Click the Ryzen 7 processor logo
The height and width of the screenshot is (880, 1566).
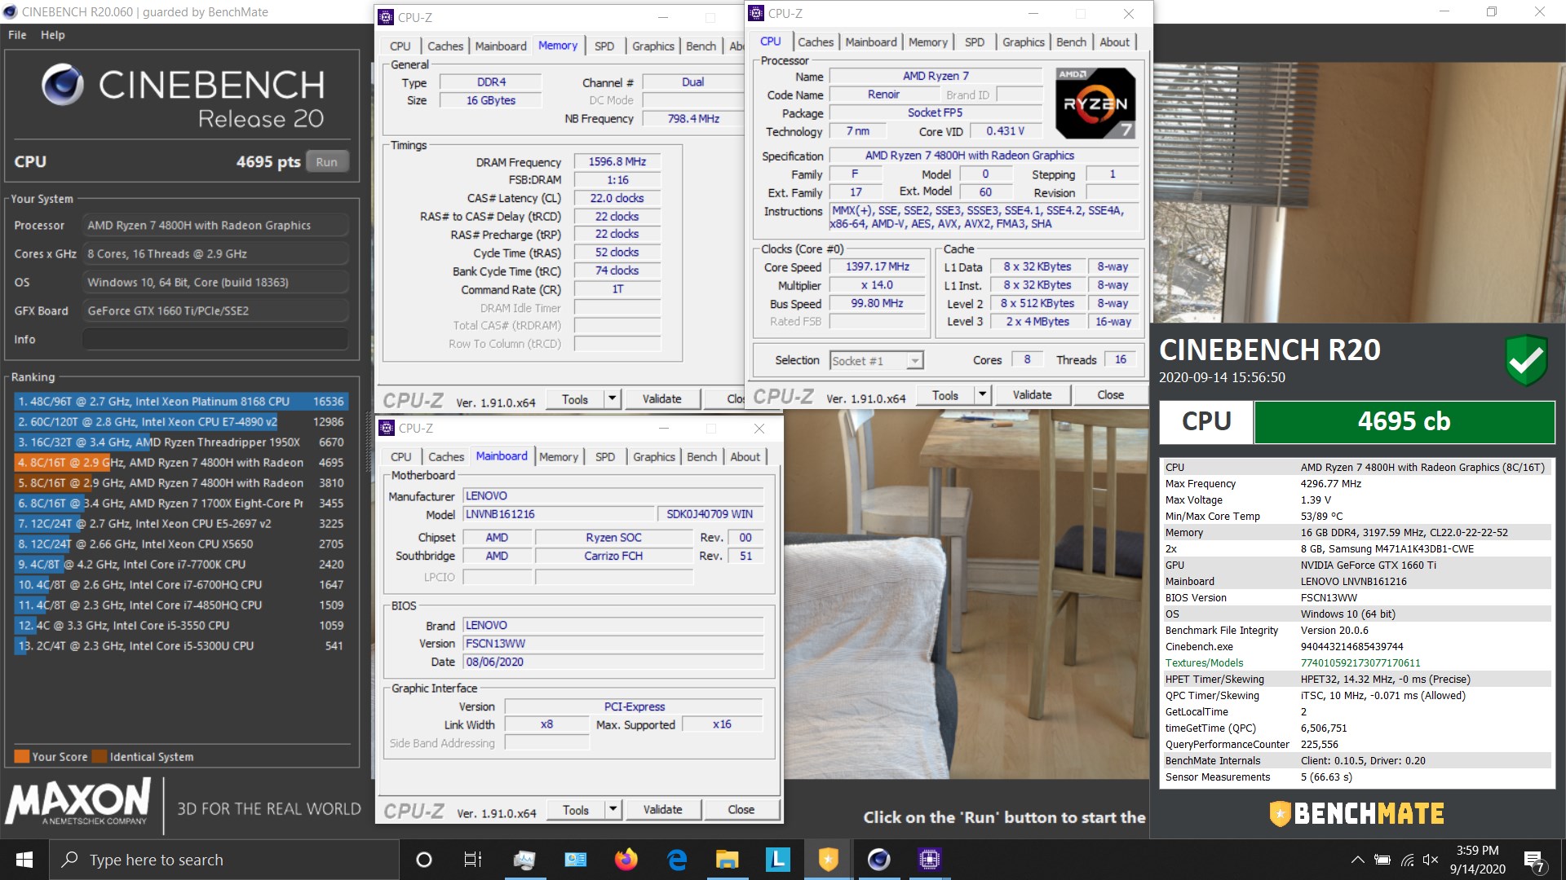[1095, 103]
